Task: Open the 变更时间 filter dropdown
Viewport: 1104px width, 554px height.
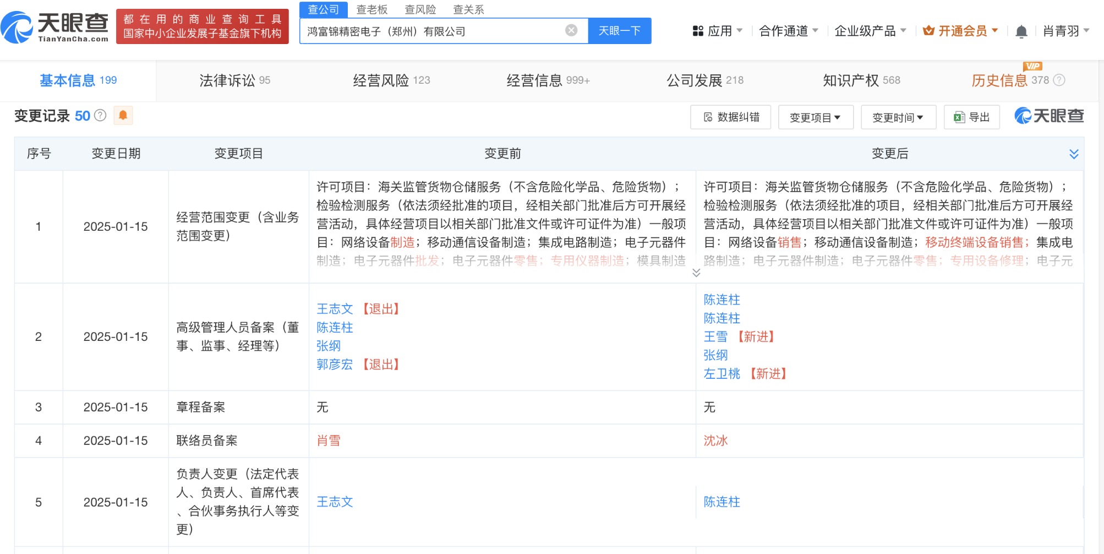Action: [x=898, y=117]
